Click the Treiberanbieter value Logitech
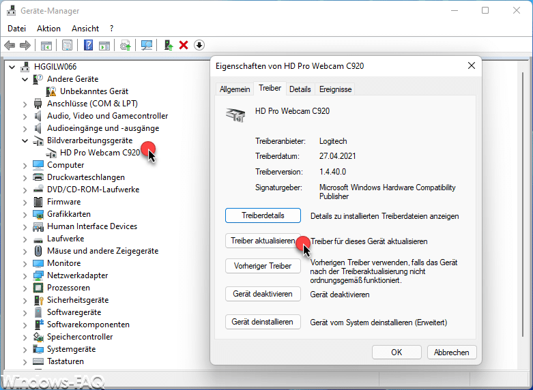 [x=333, y=141]
